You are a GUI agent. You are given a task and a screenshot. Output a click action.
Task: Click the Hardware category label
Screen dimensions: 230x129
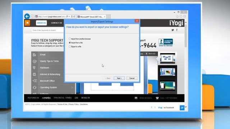[45, 68]
